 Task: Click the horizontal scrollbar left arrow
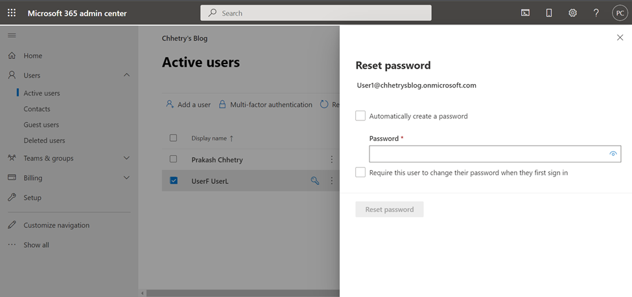[x=142, y=293]
